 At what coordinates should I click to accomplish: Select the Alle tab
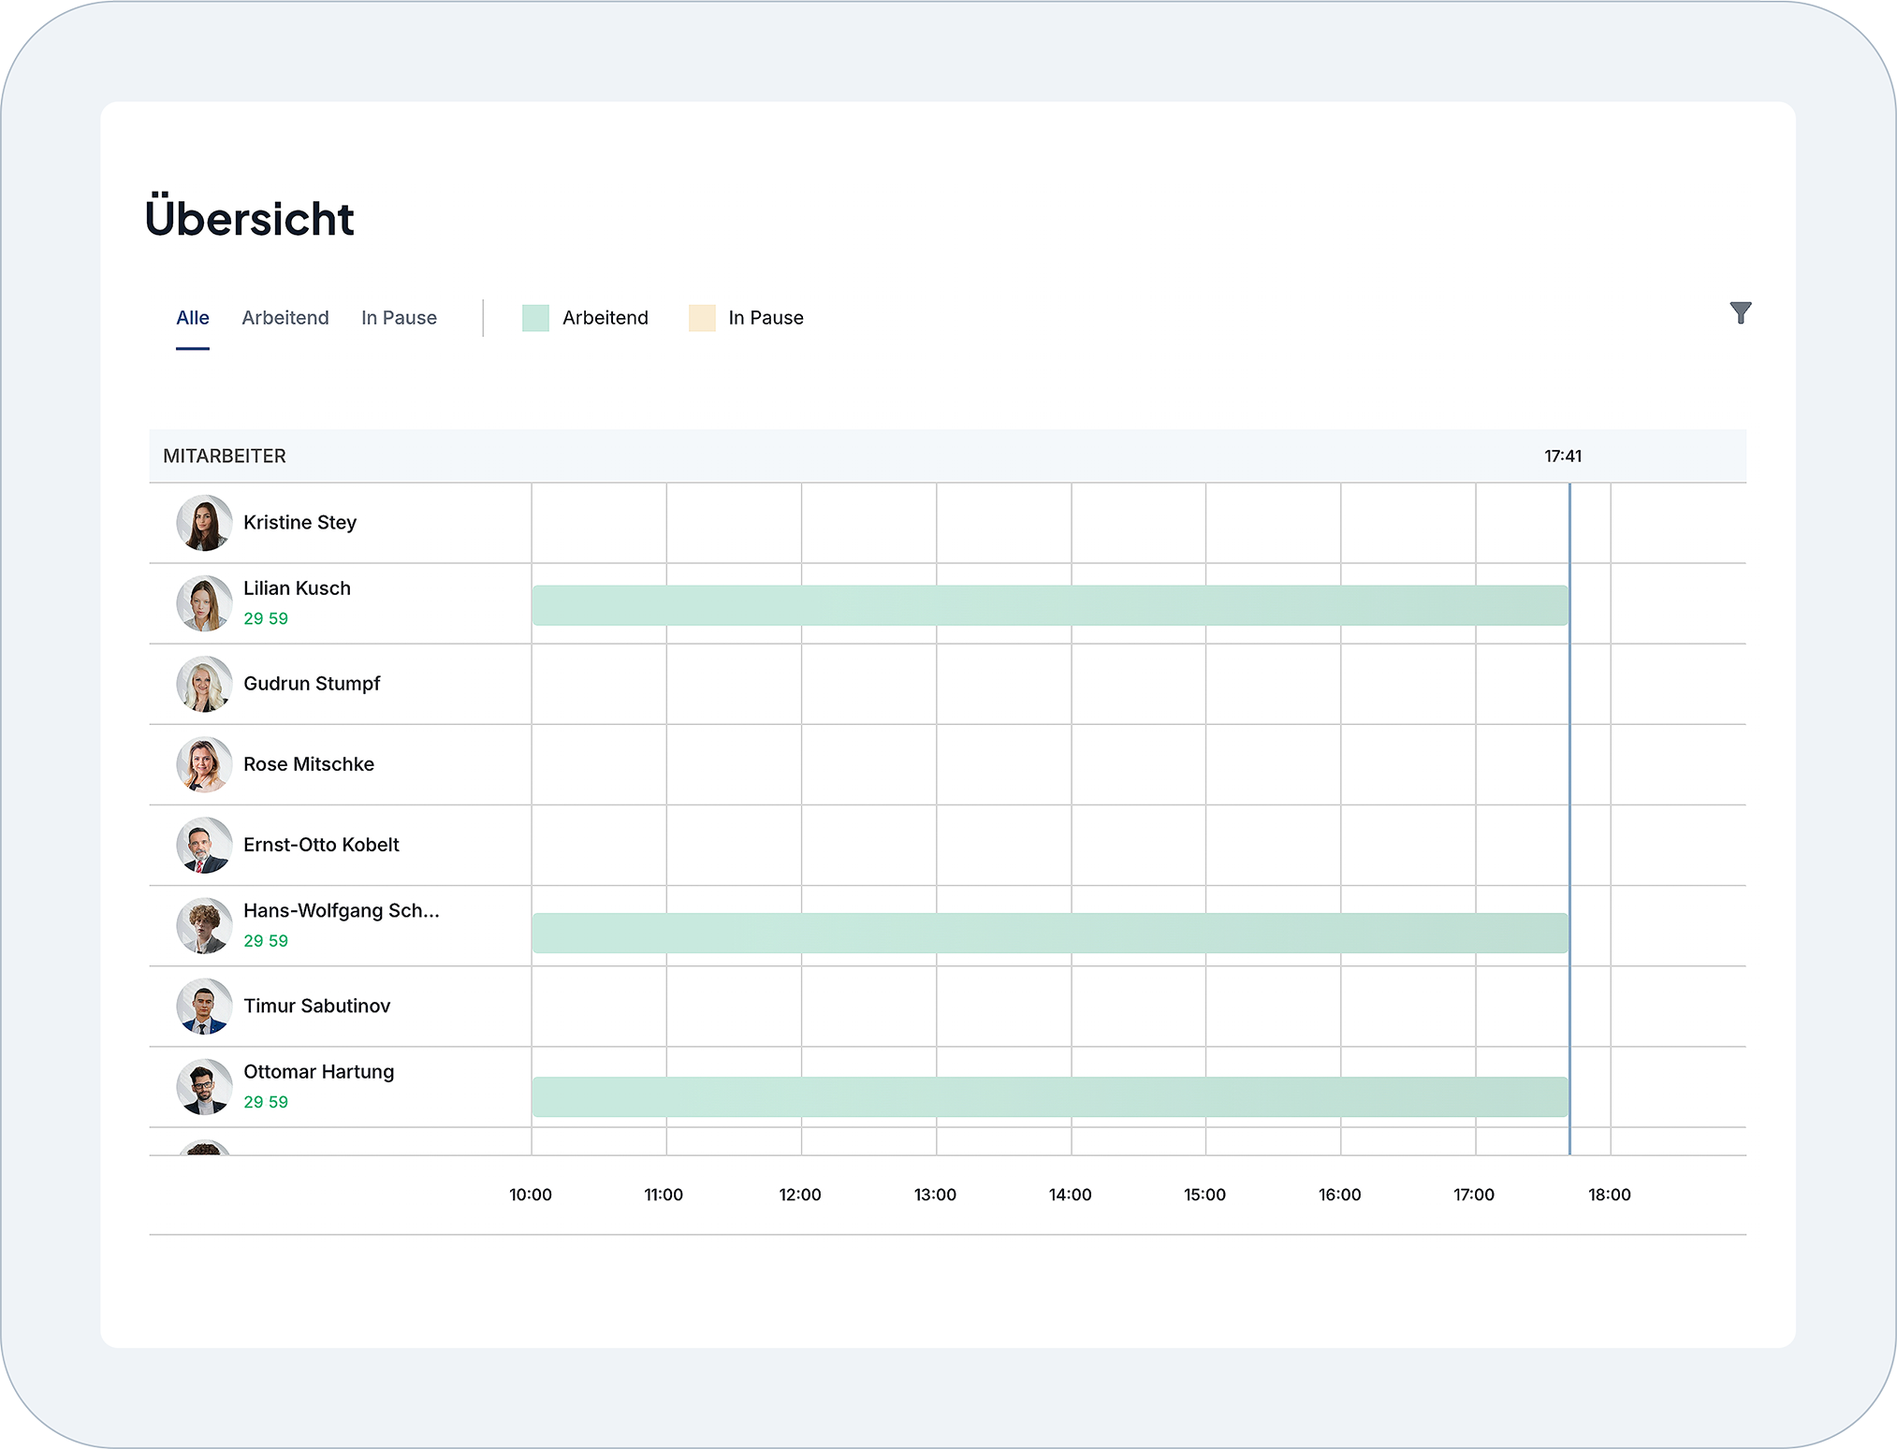[193, 318]
